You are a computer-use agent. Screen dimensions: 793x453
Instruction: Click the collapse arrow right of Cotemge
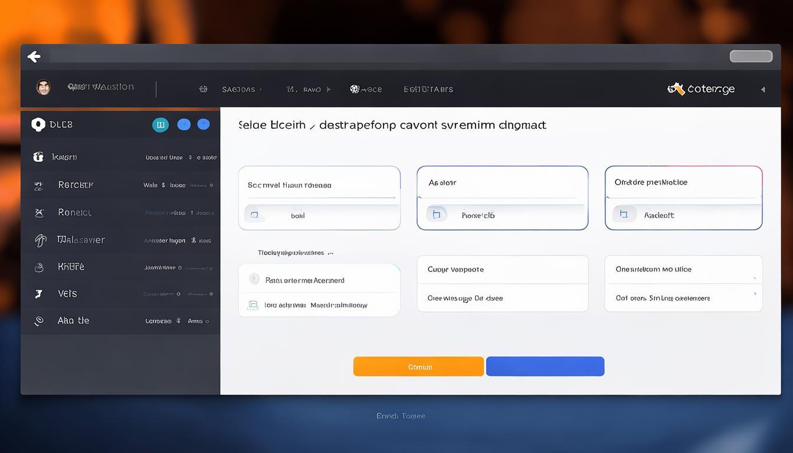[763, 90]
